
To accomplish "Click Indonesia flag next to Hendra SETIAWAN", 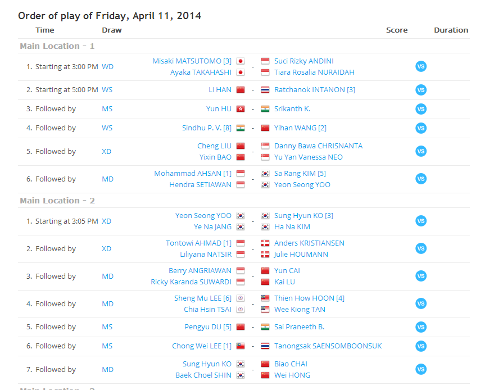I will click(x=241, y=185).
